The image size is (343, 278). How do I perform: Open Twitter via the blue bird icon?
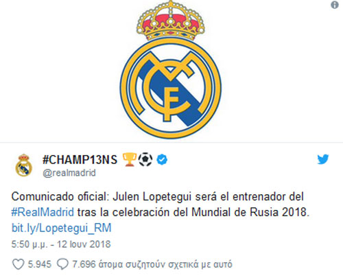pos(323,159)
